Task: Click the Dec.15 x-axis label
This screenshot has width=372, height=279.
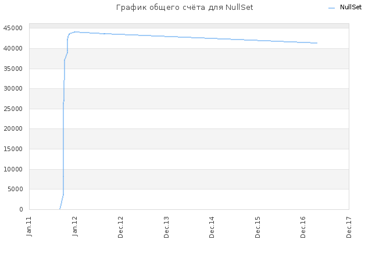Action: point(257,227)
